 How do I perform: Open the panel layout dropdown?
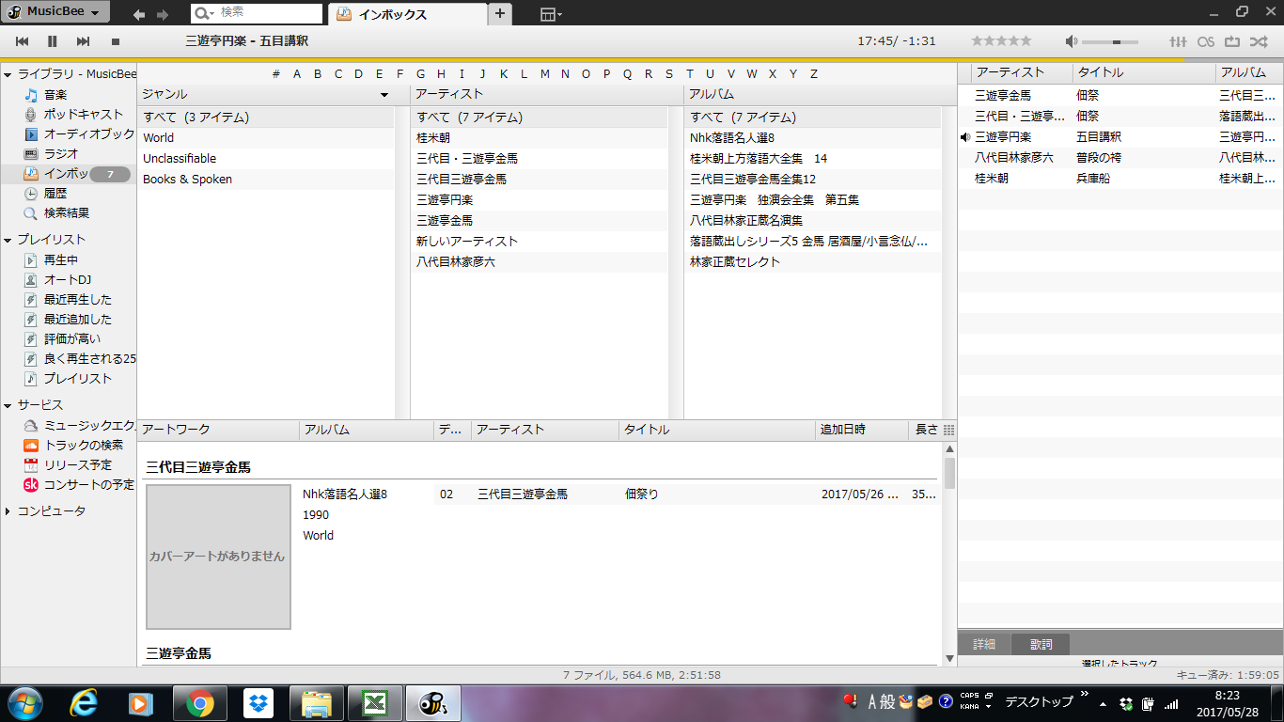[x=551, y=14]
